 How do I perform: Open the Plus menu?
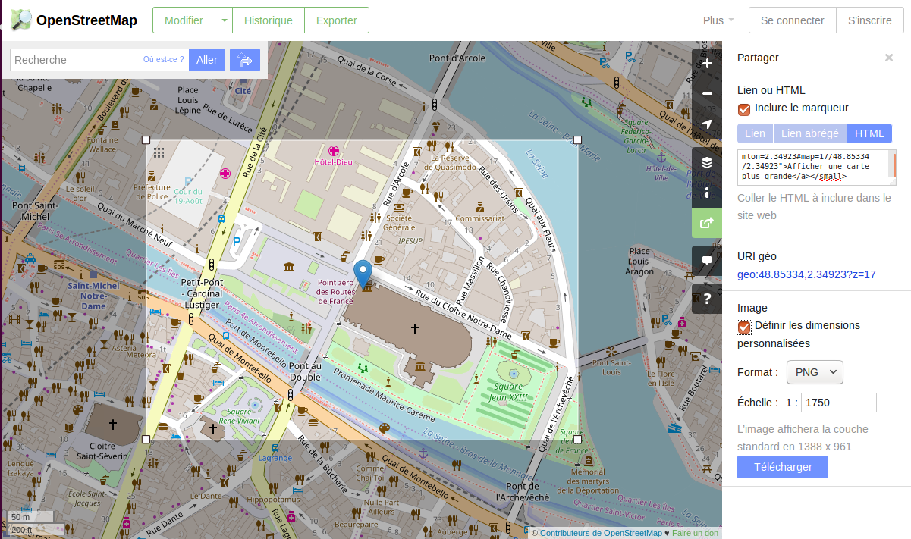(x=718, y=20)
